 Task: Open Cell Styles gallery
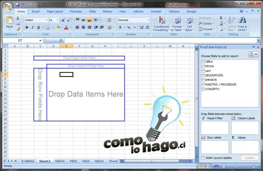pyautogui.click(x=189, y=24)
